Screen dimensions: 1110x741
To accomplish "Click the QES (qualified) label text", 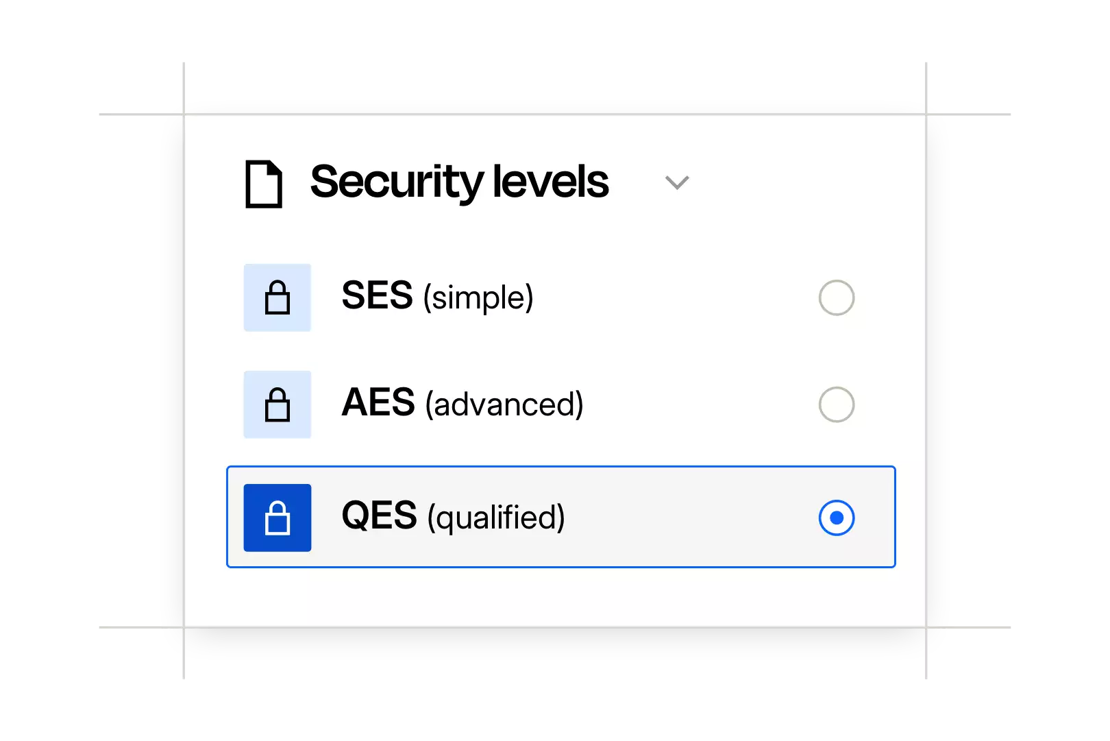I will click(454, 518).
